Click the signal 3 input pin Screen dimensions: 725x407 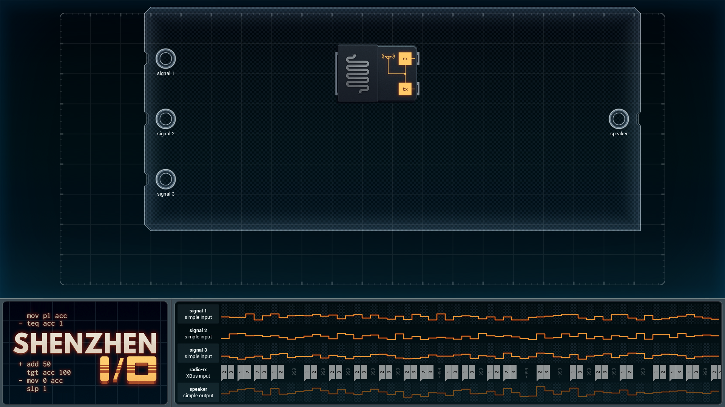point(165,179)
